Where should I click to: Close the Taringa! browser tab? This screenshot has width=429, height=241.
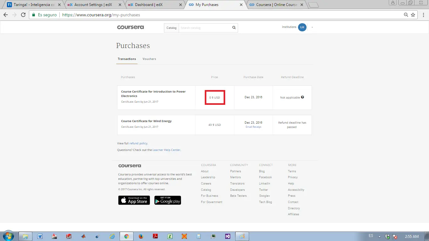(59, 5)
